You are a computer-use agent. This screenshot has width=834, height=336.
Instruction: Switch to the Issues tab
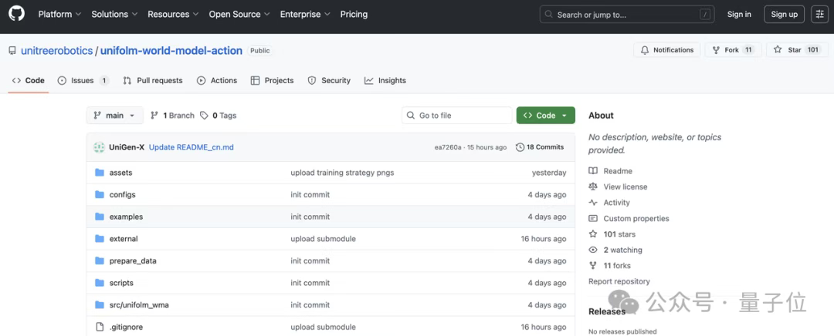pos(83,80)
